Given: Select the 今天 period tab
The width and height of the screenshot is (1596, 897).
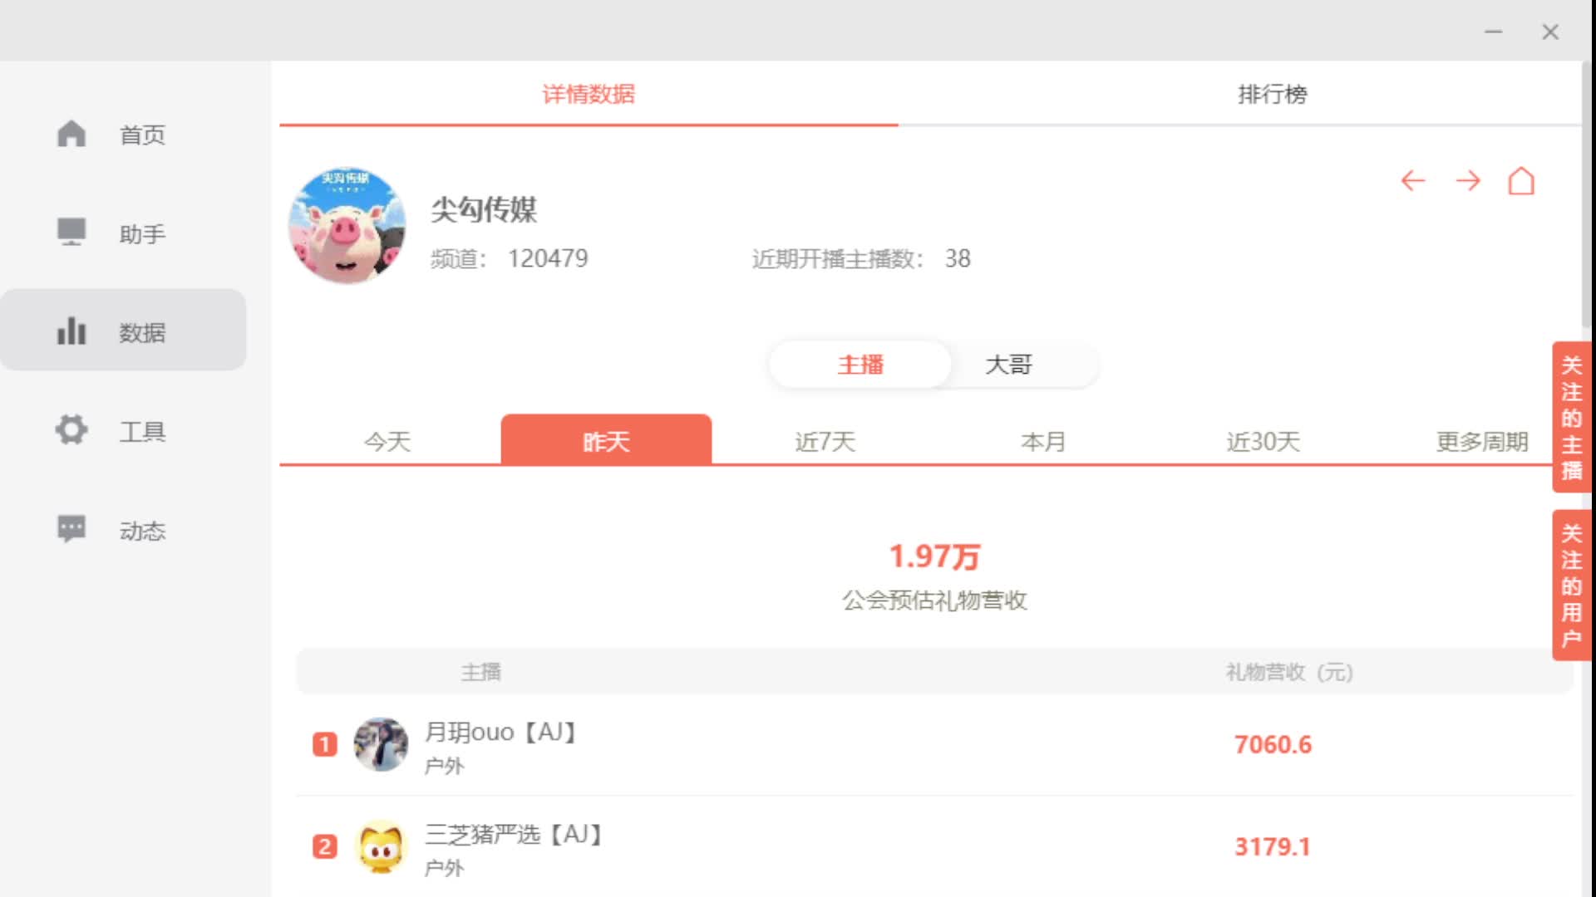Looking at the screenshot, I should click(x=387, y=441).
